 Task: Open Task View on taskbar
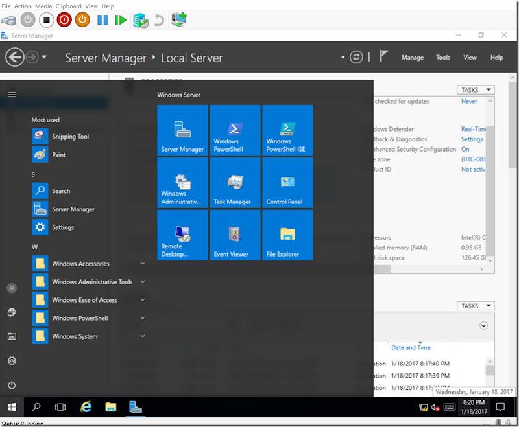click(60, 407)
